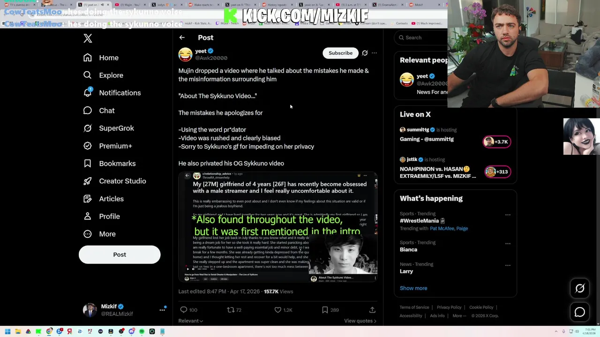Click the Post compose button
This screenshot has width=600, height=337.
tap(120, 255)
